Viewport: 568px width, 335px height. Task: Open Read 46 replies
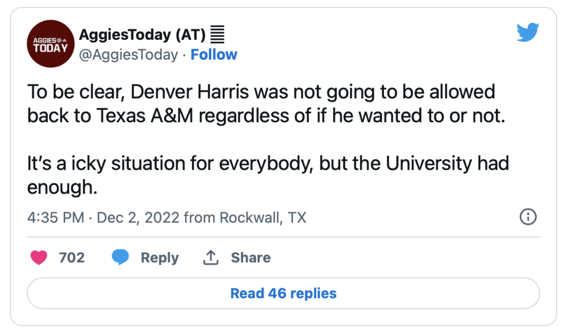point(283,294)
